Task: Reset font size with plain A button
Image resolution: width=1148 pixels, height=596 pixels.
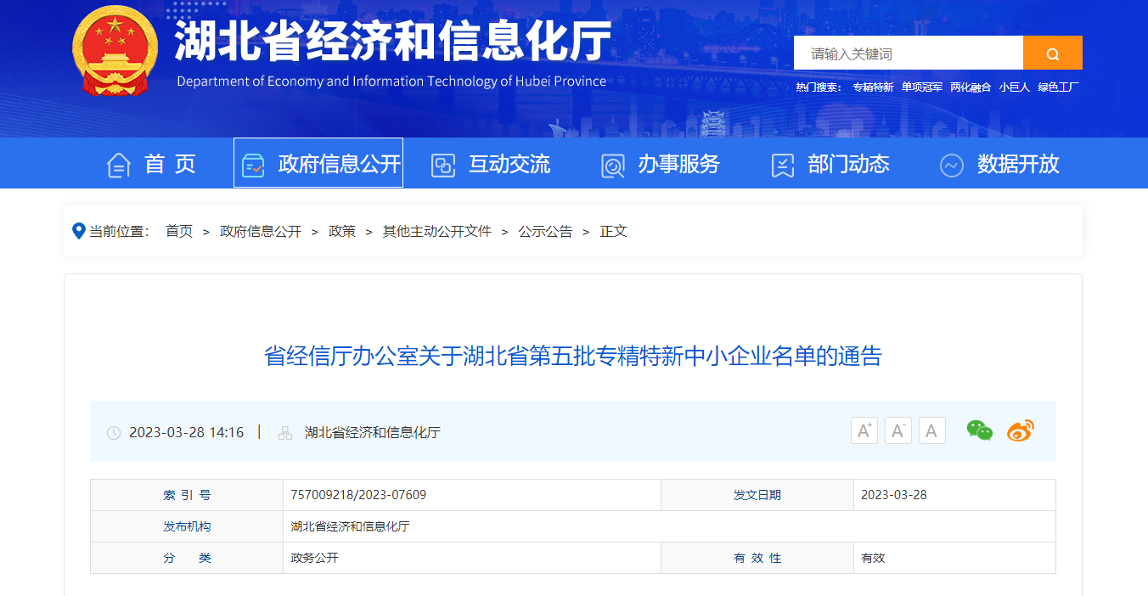Action: point(932,430)
